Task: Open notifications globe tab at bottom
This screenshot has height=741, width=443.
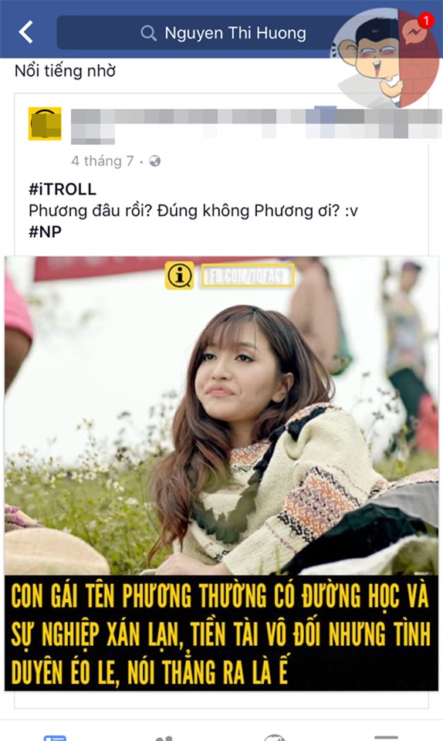Action: tap(275, 737)
